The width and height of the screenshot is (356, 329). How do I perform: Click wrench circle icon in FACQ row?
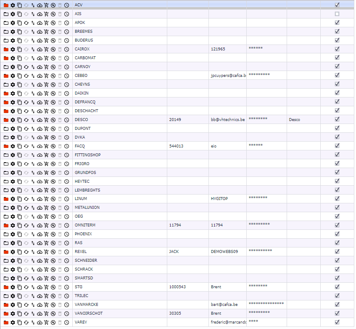pos(53,146)
